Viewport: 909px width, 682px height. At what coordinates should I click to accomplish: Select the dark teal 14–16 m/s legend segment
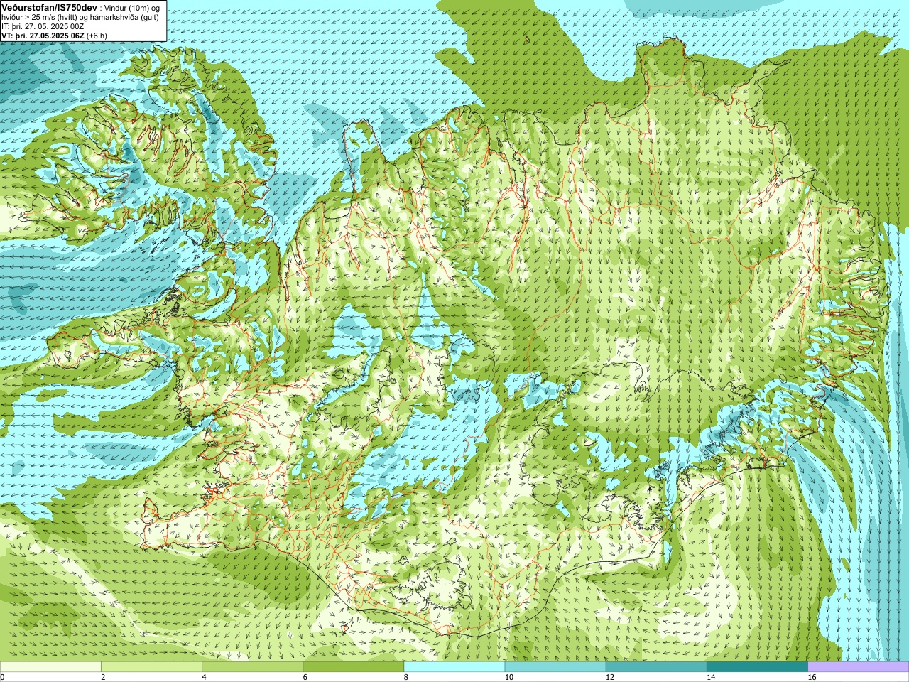coord(758,667)
